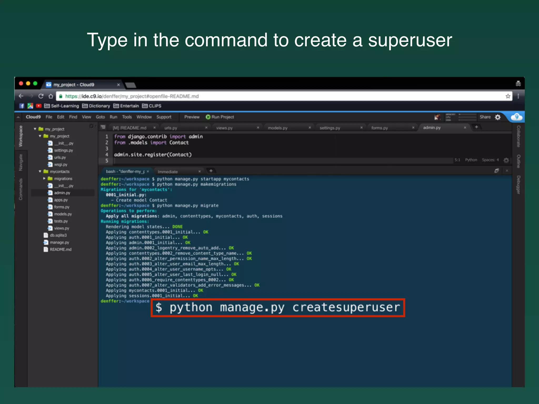Open the YouTube bookmark icon

[39, 106]
